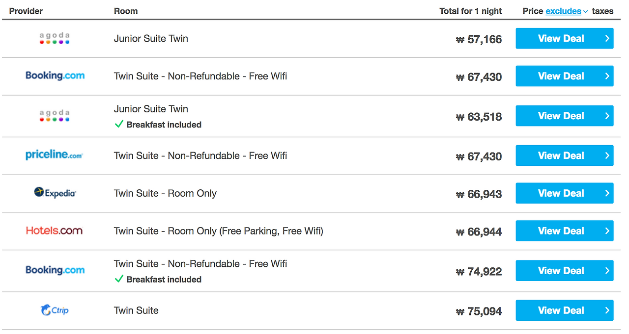Image resolution: width=629 pixels, height=334 pixels.
Task: Click the Ctrip provider logo
Action: (x=55, y=310)
